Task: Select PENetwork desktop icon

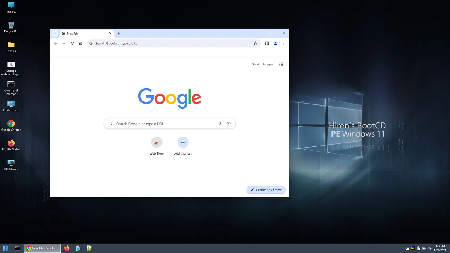Action: 11,165
